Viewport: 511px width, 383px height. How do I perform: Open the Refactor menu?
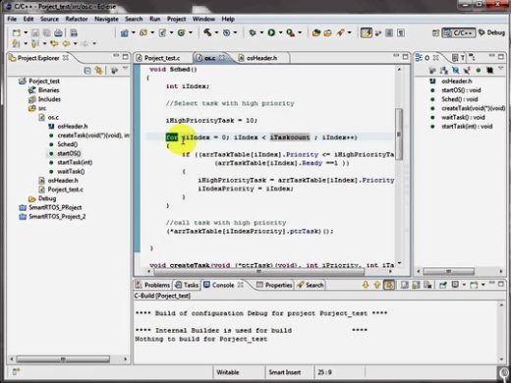click(x=77, y=19)
